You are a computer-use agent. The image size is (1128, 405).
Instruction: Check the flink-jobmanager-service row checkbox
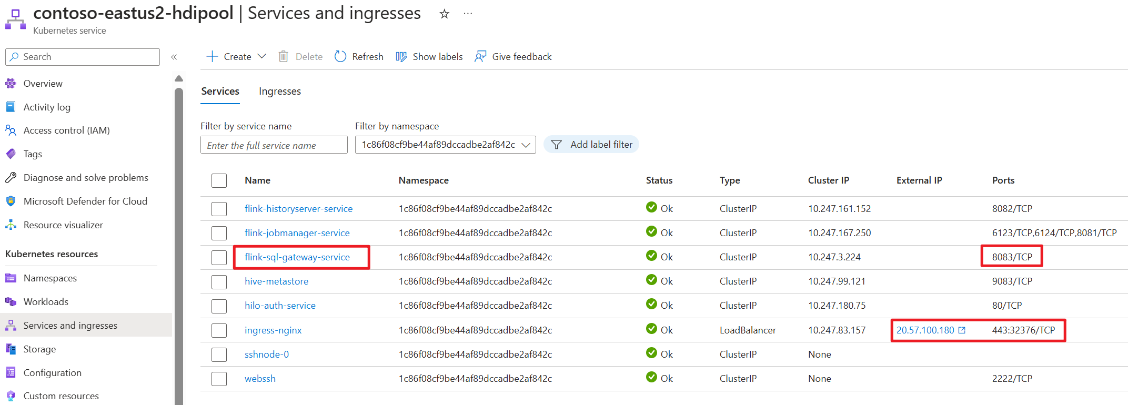219,233
